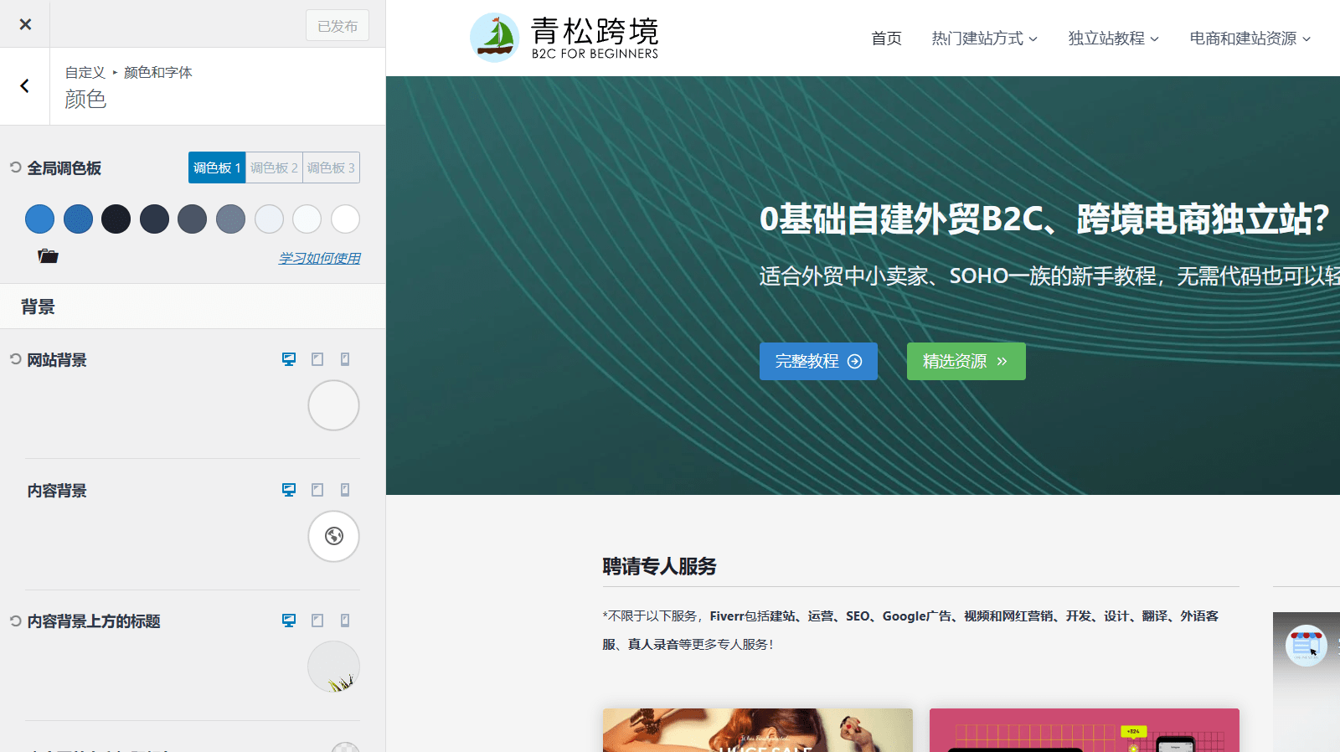Click the 背景 section heading
The height and width of the screenshot is (752, 1340).
pyautogui.click(x=39, y=307)
